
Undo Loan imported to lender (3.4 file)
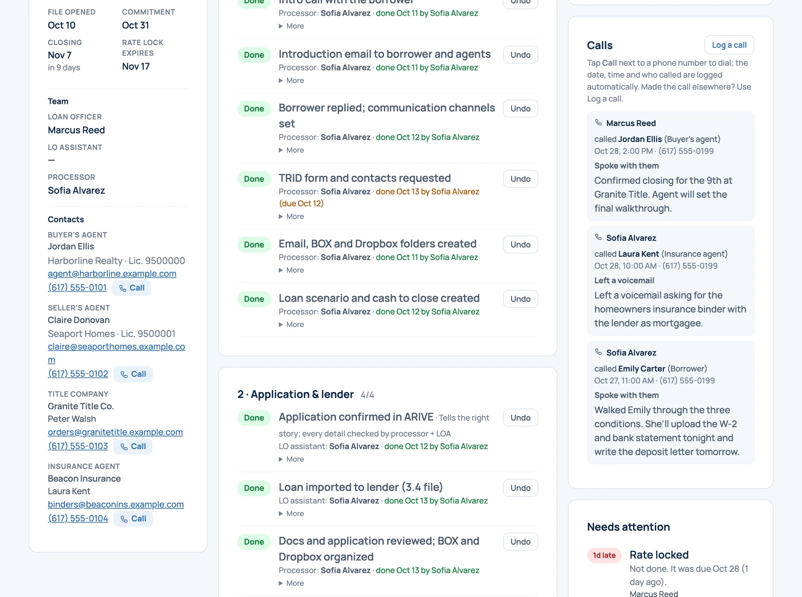pos(520,488)
